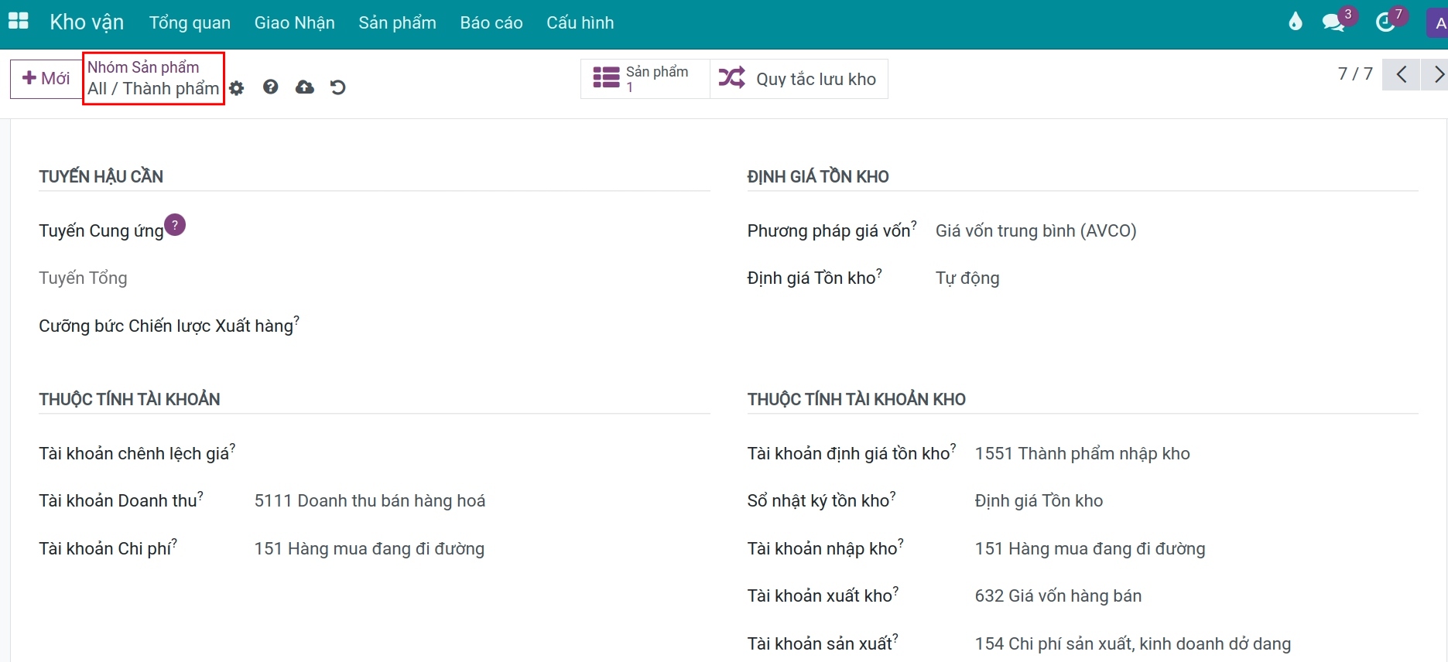This screenshot has width=1448, height=662.
Task: Select Tài khoản Chi phí field value
Action: (369, 549)
